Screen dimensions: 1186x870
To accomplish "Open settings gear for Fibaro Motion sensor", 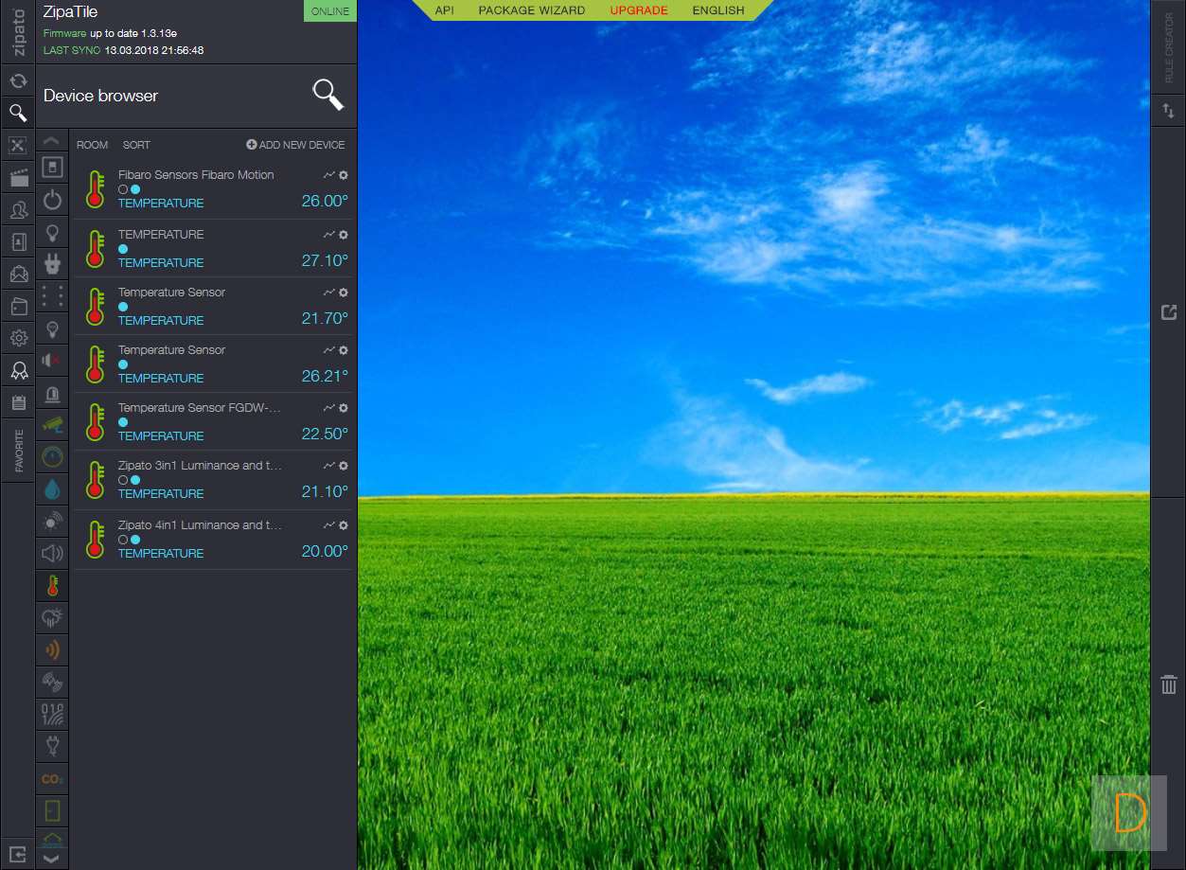I will pos(344,175).
